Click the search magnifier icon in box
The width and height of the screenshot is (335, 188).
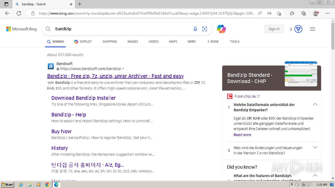click(x=48, y=29)
